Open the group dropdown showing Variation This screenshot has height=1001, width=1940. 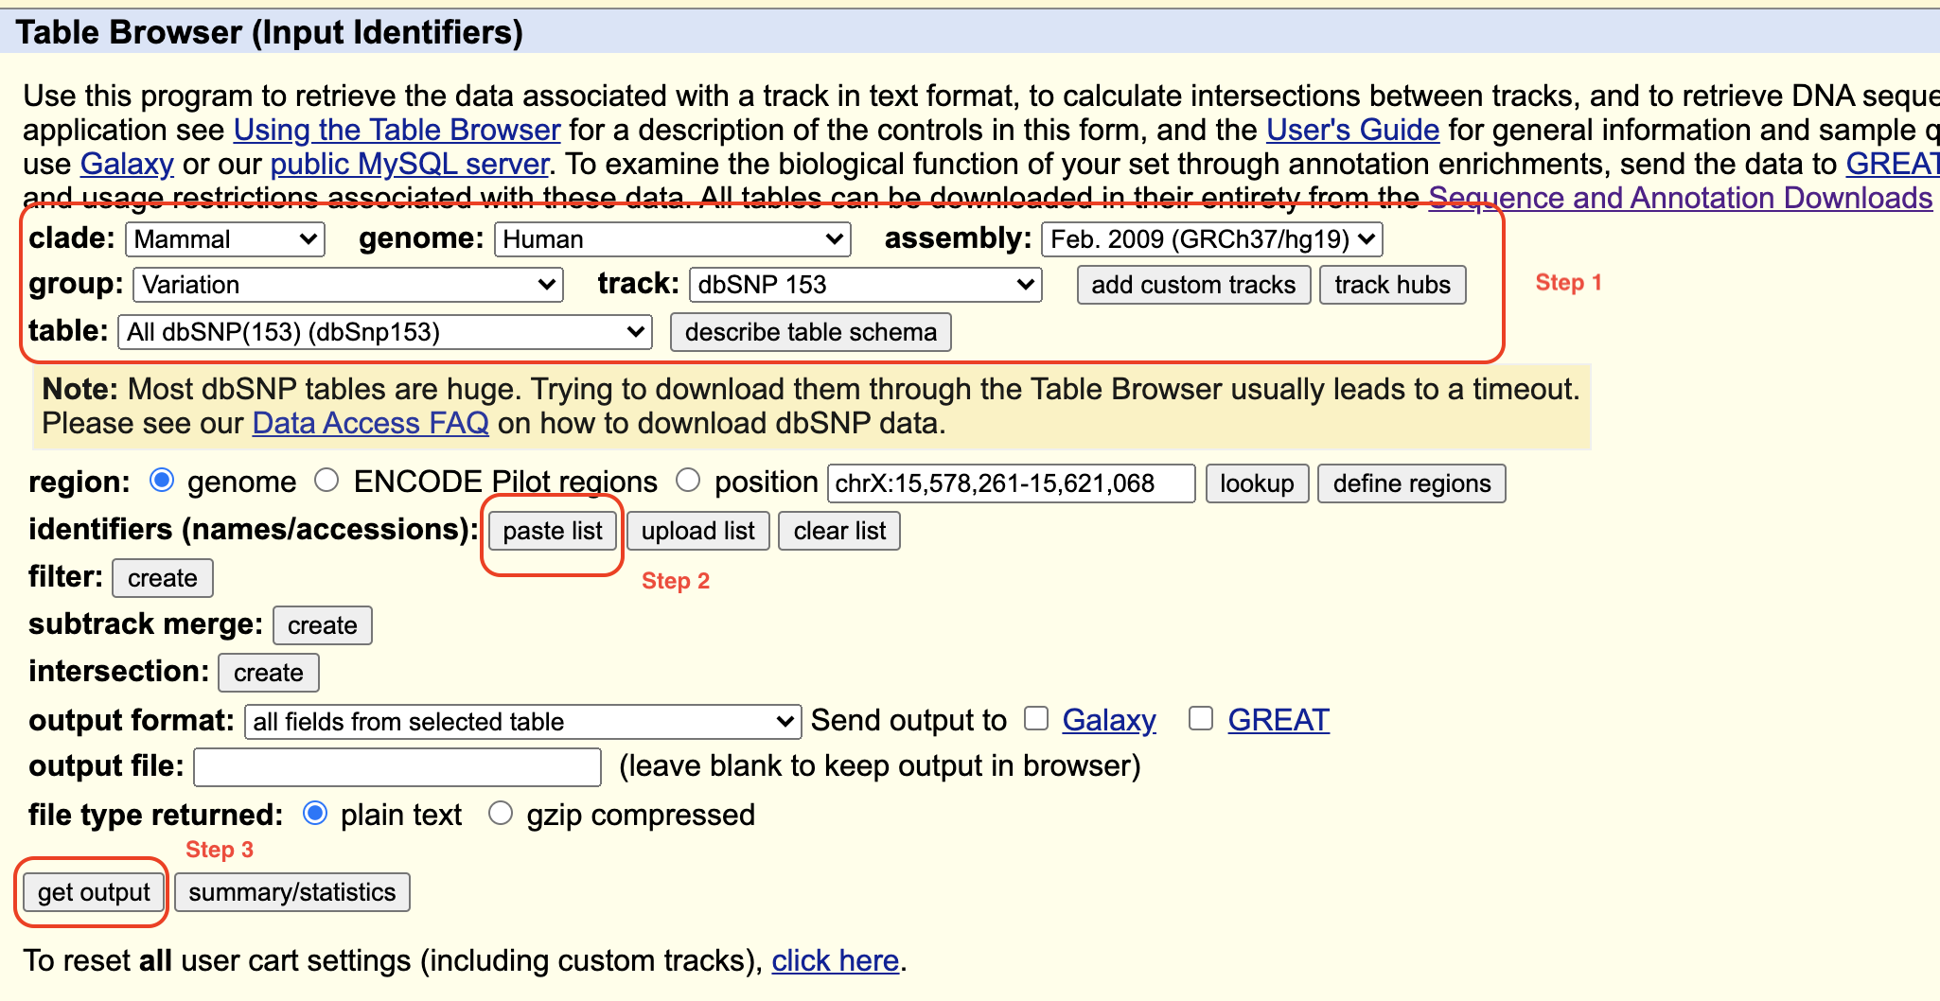[346, 285]
